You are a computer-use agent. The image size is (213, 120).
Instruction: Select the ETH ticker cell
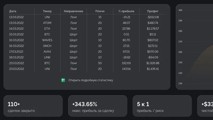(47, 29)
